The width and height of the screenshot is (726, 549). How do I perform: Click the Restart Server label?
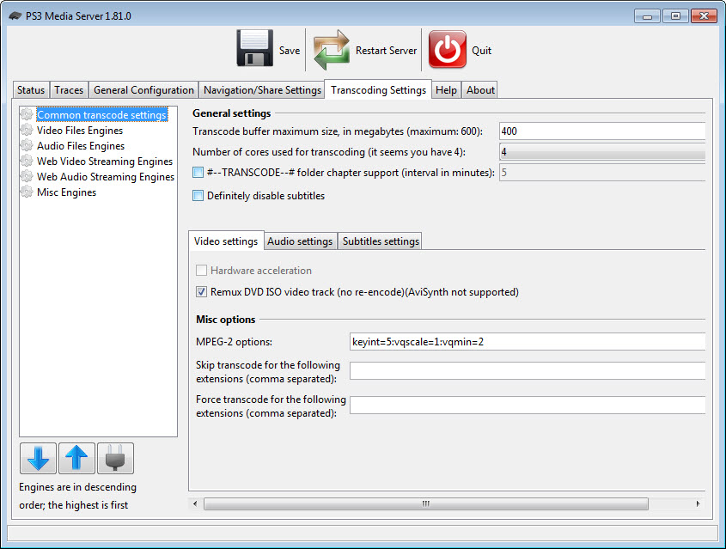click(x=386, y=51)
